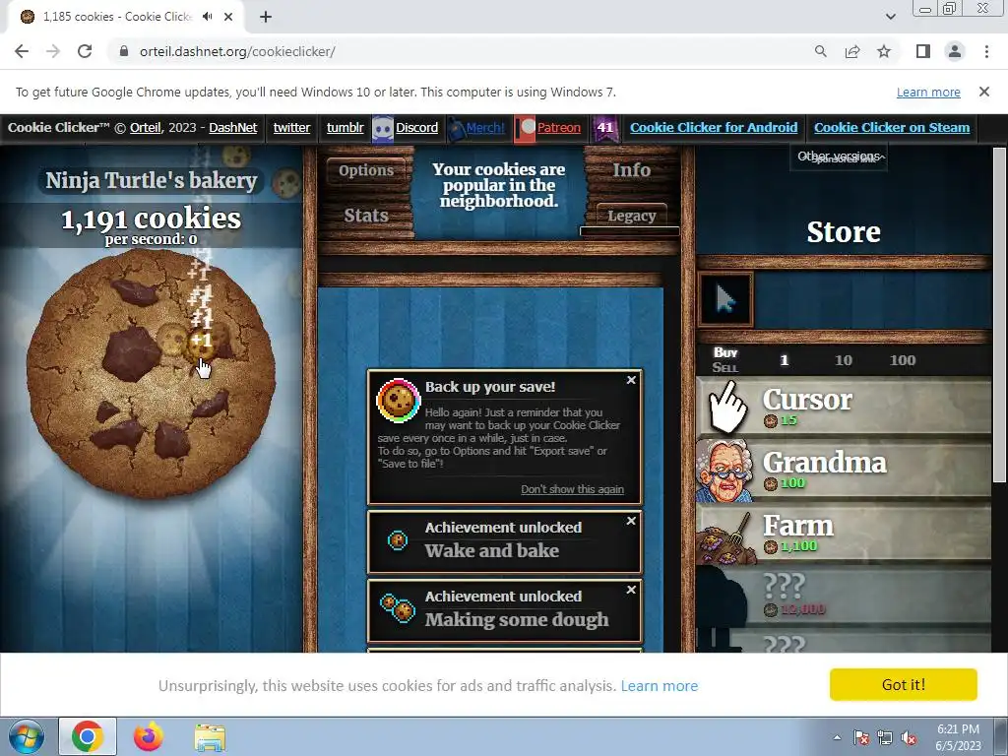This screenshot has width=1008, height=756.
Task: Set bulk purchase amount to 10
Action: pos(844,360)
